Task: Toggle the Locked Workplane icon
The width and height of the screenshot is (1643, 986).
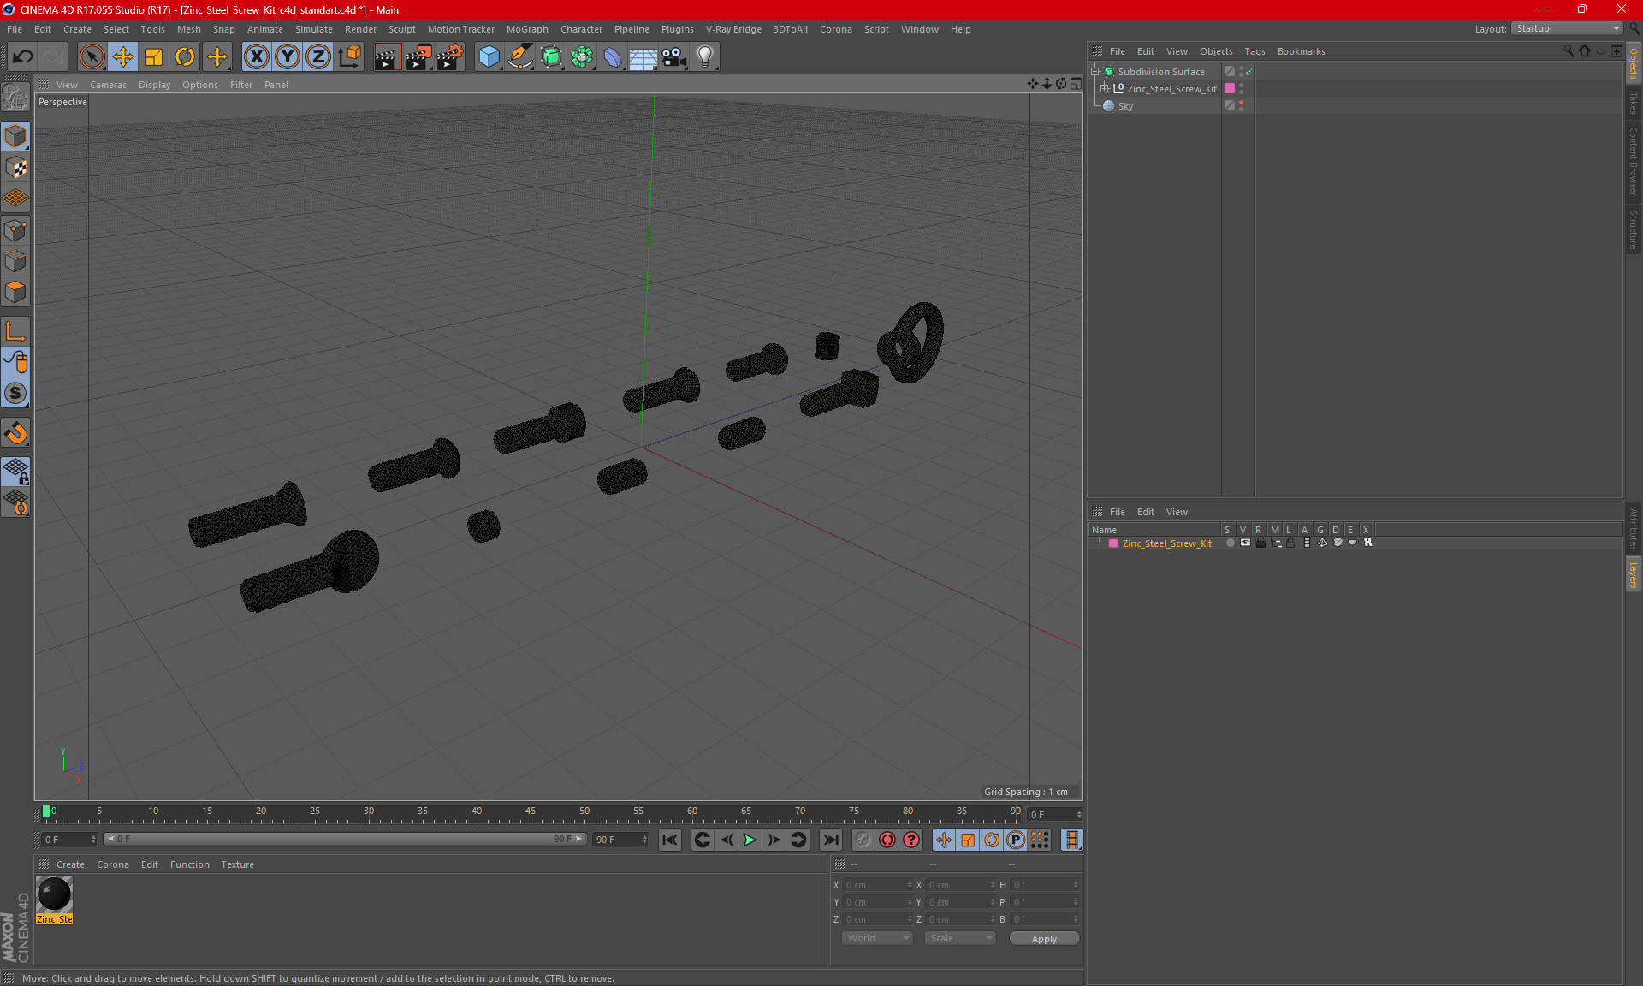Action: (x=15, y=472)
